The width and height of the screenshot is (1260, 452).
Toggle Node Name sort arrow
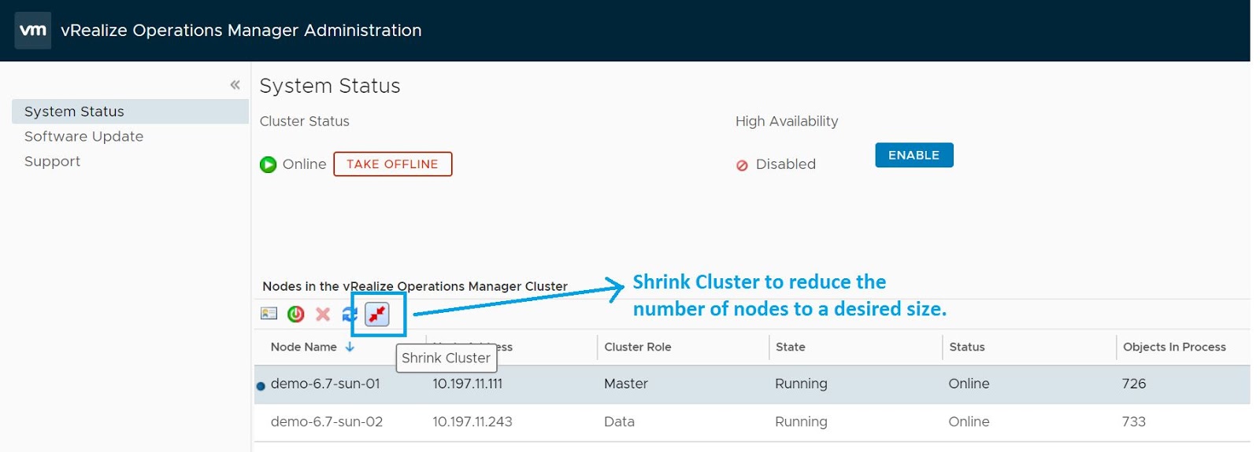pyautogui.click(x=350, y=347)
